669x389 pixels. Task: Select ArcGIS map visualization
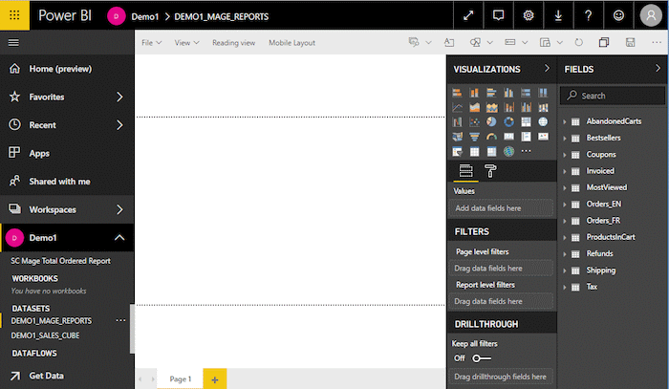(508, 151)
